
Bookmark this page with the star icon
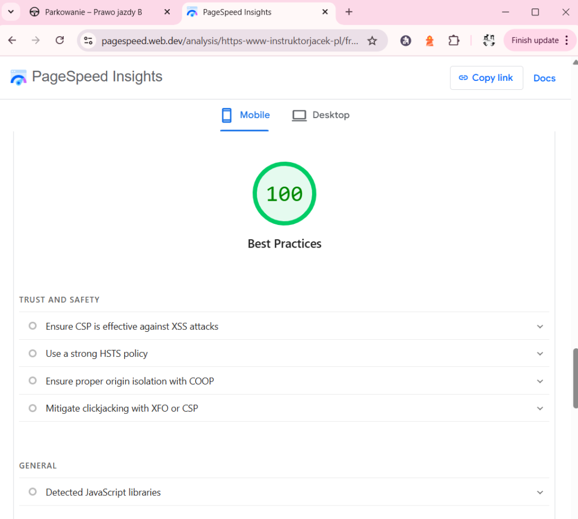click(x=372, y=41)
